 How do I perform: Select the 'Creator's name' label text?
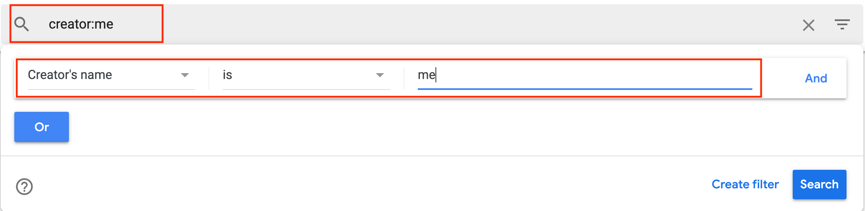(70, 75)
